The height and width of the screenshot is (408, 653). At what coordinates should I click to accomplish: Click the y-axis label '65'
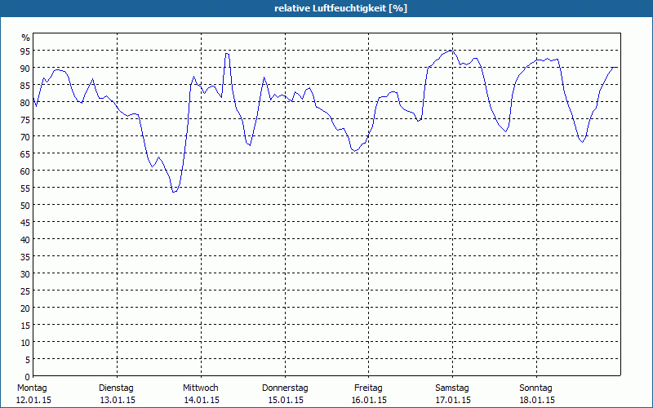(25, 154)
